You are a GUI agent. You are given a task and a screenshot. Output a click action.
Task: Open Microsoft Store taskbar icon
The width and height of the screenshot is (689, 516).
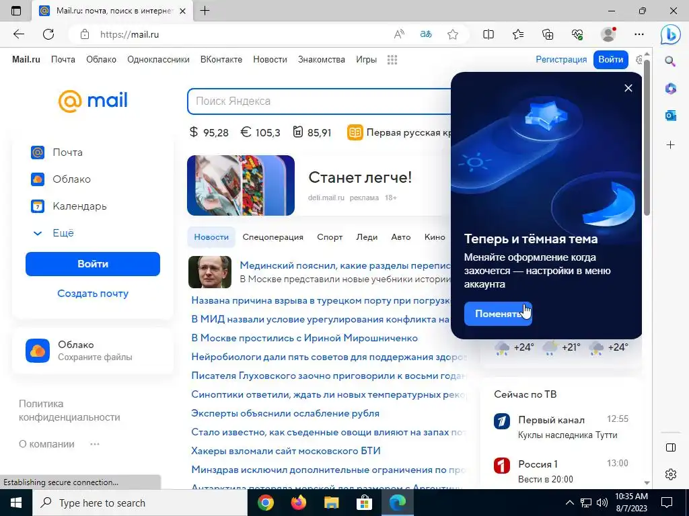(x=364, y=503)
